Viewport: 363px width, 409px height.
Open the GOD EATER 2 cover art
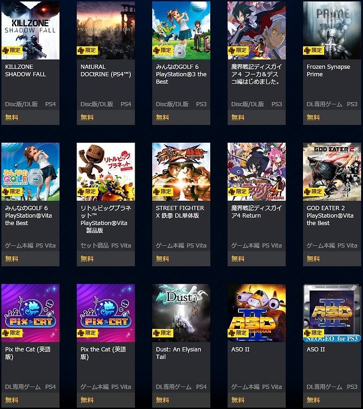click(x=332, y=171)
